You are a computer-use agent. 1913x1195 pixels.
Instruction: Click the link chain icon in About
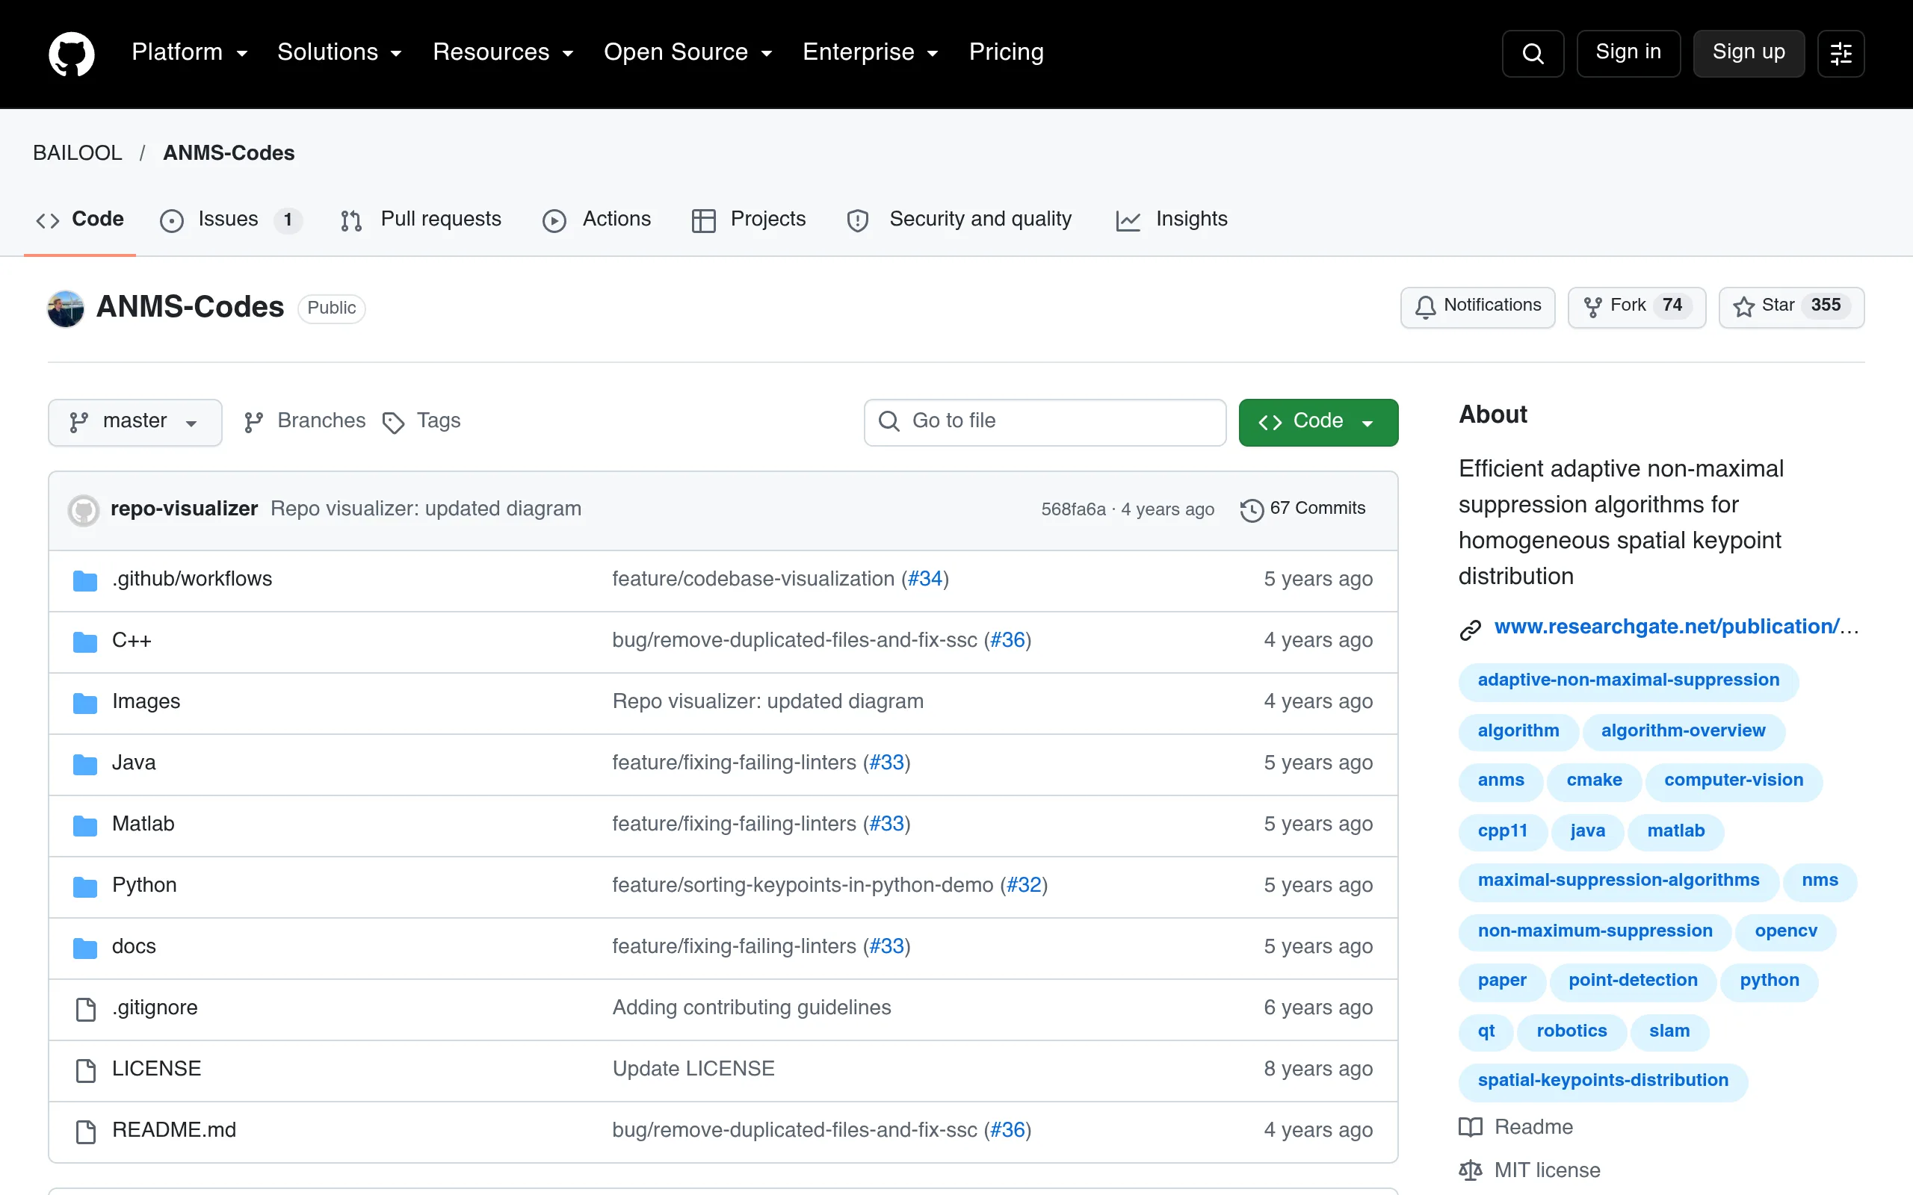tap(1471, 629)
